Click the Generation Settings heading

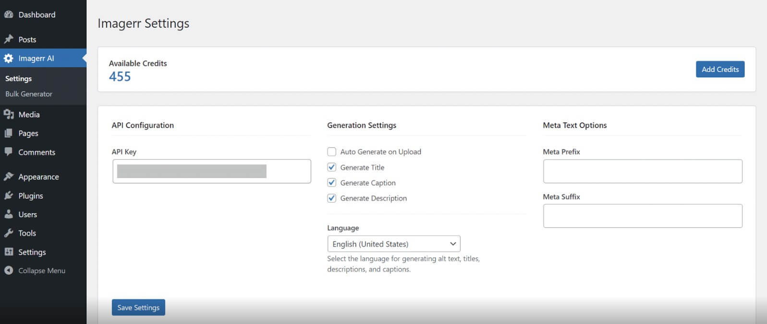[362, 125]
